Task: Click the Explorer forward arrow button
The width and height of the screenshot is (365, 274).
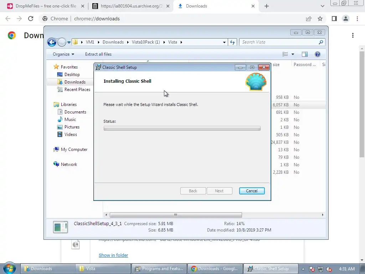Action: tap(62, 42)
